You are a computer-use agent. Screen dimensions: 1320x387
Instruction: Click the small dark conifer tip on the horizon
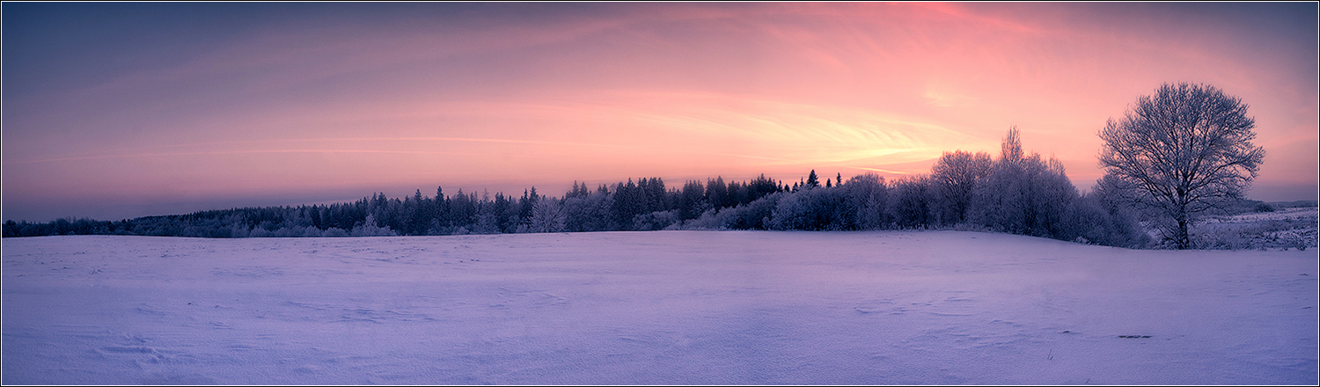(x=812, y=179)
